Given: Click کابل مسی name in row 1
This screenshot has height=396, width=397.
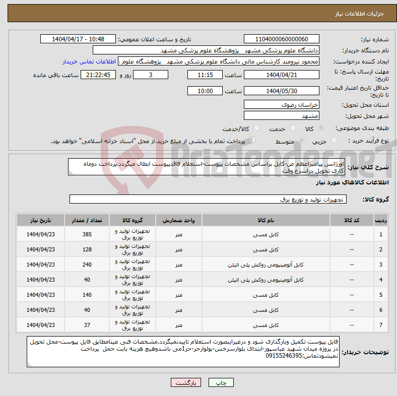Looking at the screenshot, I should (x=266, y=234).
